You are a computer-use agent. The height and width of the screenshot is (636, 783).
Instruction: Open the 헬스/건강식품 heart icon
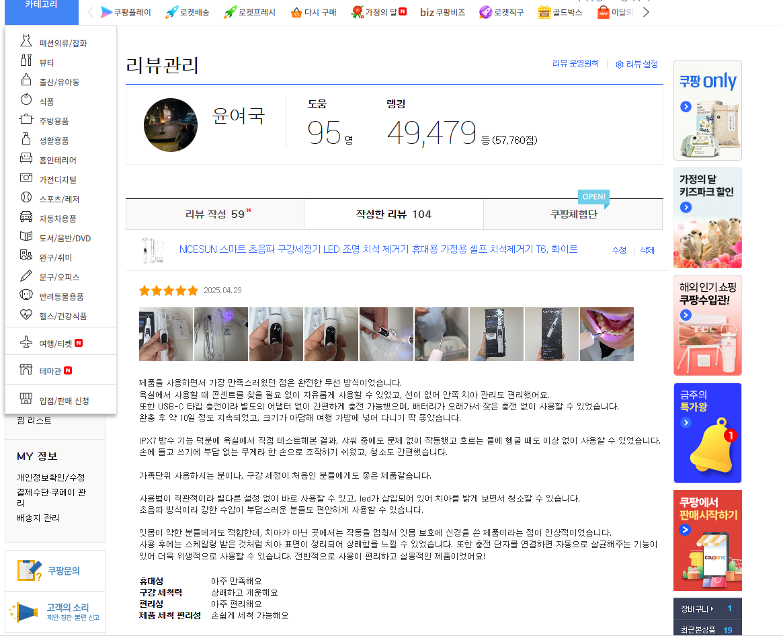click(26, 314)
